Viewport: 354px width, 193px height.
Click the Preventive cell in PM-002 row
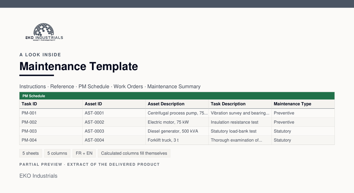coord(303,122)
